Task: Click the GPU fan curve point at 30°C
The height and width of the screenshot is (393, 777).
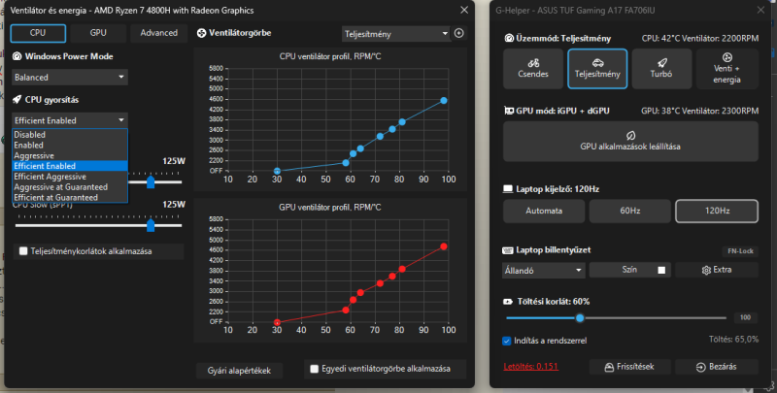Action: pos(277,322)
